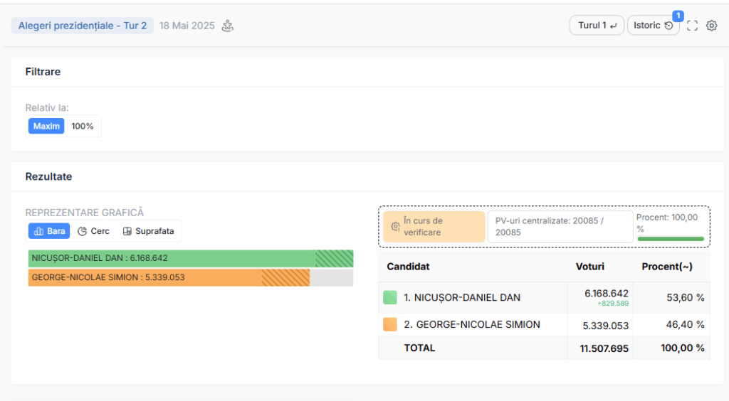Click the orange swatch for George-Nicolae Simion
Viewport: 729px width, 401px height.
click(390, 325)
